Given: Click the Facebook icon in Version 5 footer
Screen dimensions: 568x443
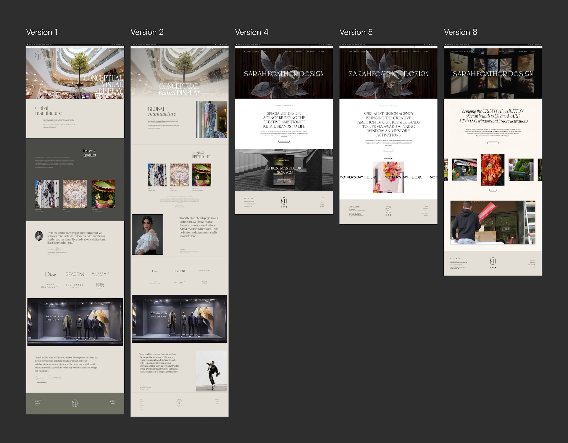Looking at the screenshot, I should pos(389,215).
